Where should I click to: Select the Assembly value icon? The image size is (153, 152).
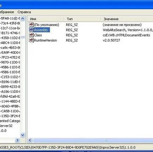31,30
